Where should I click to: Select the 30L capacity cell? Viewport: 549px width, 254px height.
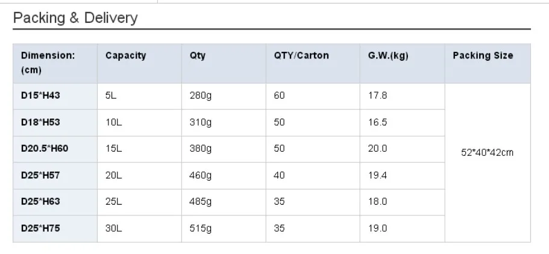(x=113, y=229)
